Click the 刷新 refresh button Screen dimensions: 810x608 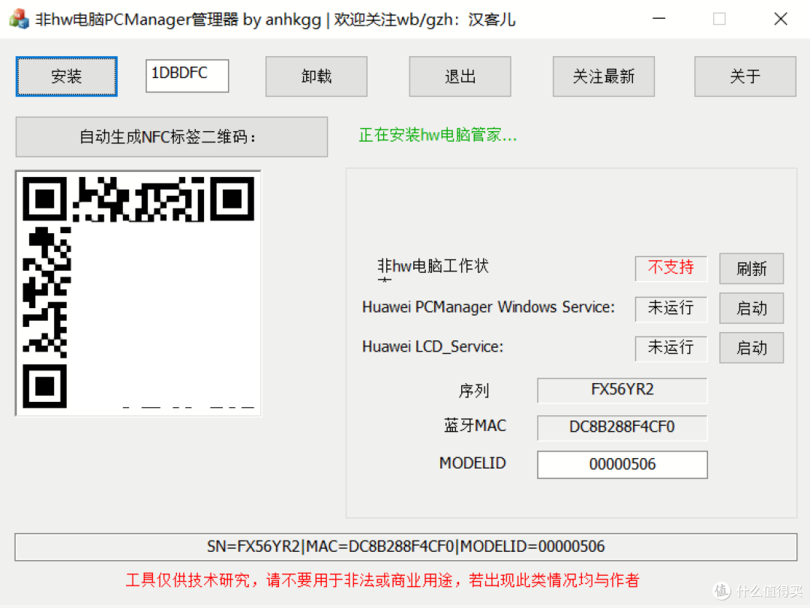(751, 268)
